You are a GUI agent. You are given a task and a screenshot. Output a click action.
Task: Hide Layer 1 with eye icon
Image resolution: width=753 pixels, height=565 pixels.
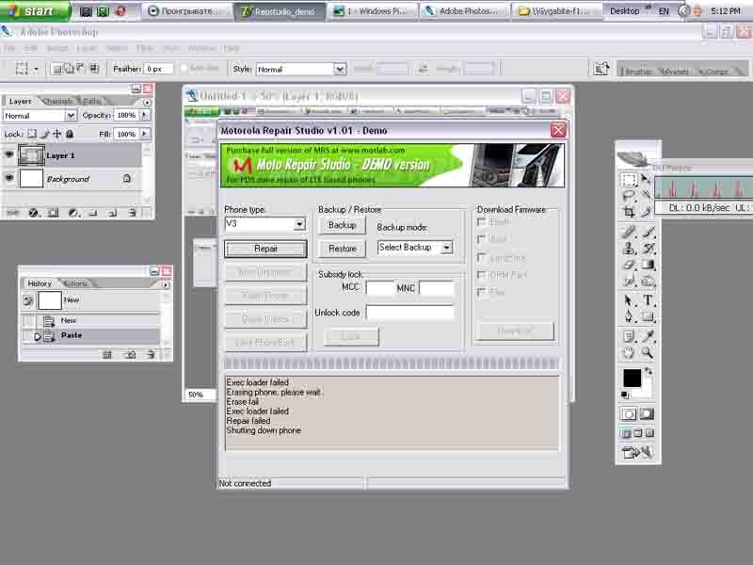tap(9, 154)
